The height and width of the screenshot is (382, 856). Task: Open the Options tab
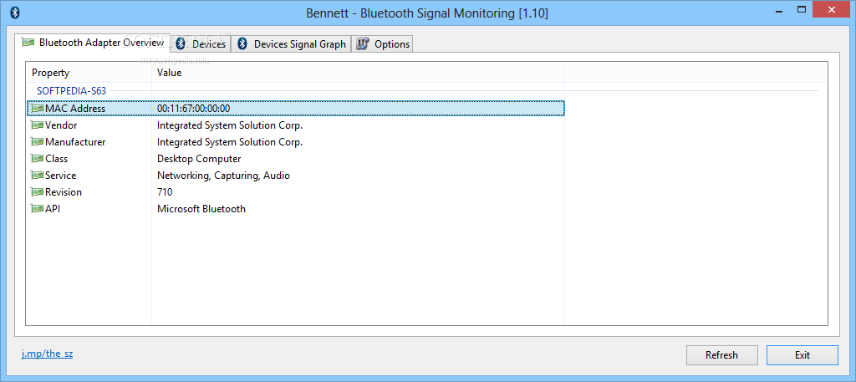point(382,44)
